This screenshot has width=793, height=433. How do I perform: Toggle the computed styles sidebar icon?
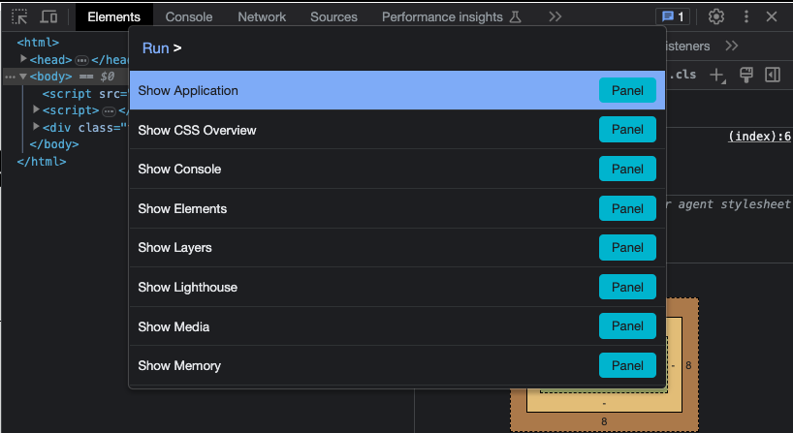[x=773, y=75]
